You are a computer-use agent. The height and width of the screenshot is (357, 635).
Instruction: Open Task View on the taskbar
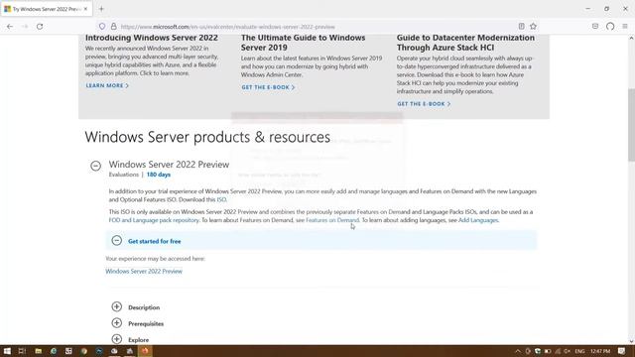pos(22,351)
